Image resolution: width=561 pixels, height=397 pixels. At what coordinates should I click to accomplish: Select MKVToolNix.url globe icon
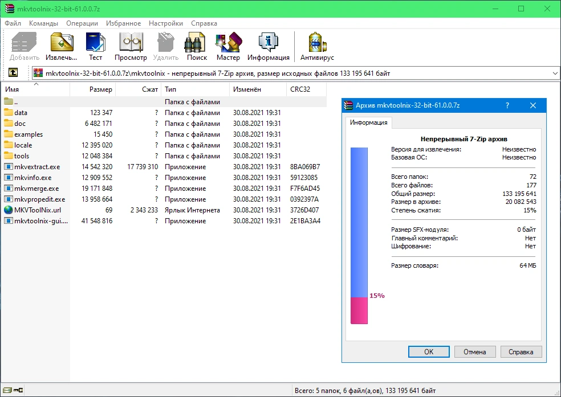pos(8,210)
